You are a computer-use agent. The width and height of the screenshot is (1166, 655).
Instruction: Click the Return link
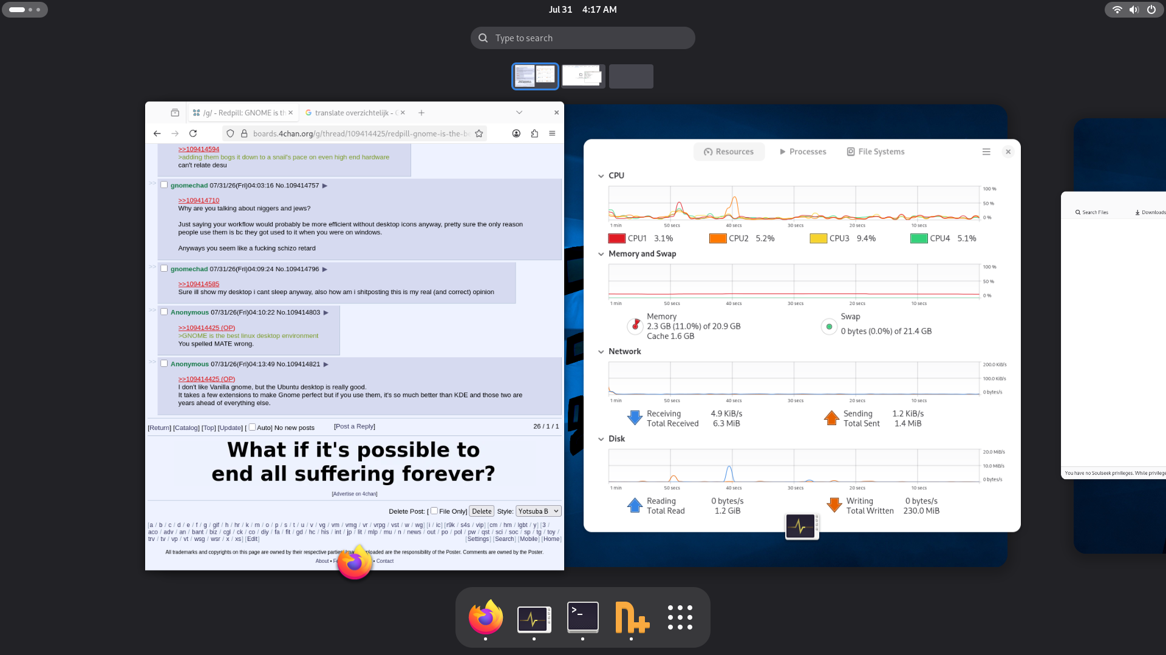160,428
